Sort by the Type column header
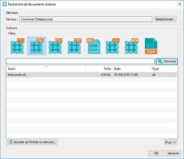 pos(164,69)
